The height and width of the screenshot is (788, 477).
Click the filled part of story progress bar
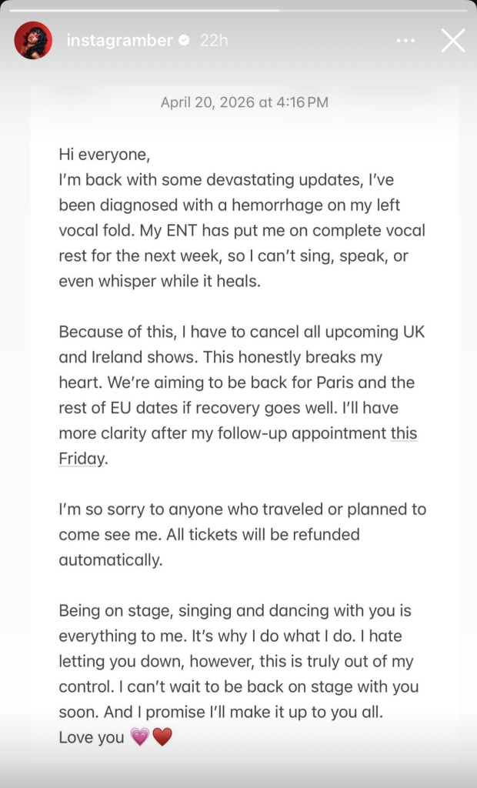[145, 10]
